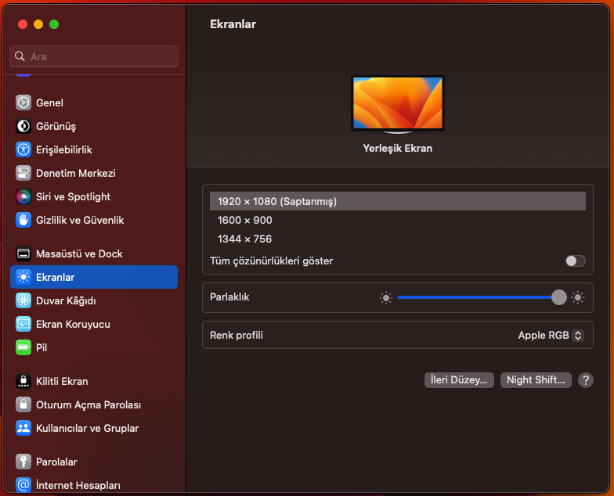Click into the Ara search field
The image size is (614, 496).
(x=94, y=56)
